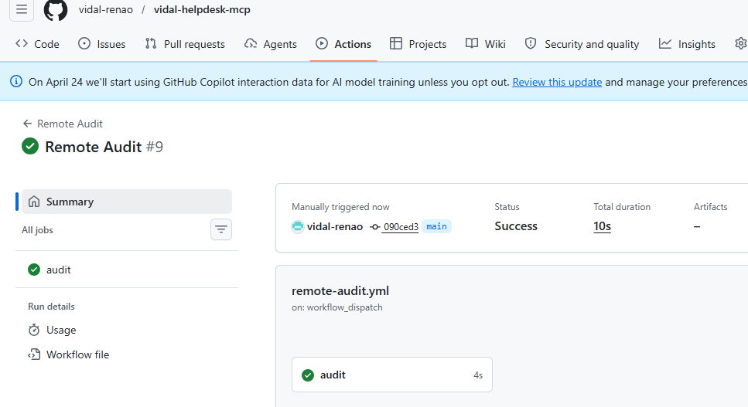This screenshot has height=407, width=748.
Task: Click the 4s duration on audit card
Action: click(x=478, y=375)
